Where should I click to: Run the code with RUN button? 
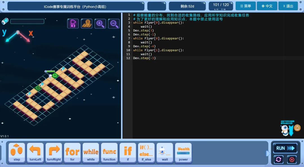285,148
